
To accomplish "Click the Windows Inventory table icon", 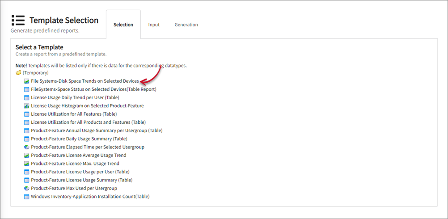I will click(x=26, y=197).
